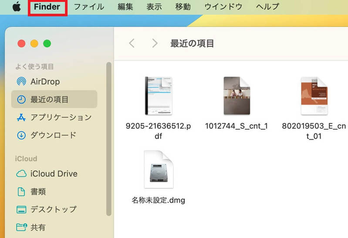The height and width of the screenshot is (238, 348).
Task: Open the 移動 menu
Action: coord(183,7)
